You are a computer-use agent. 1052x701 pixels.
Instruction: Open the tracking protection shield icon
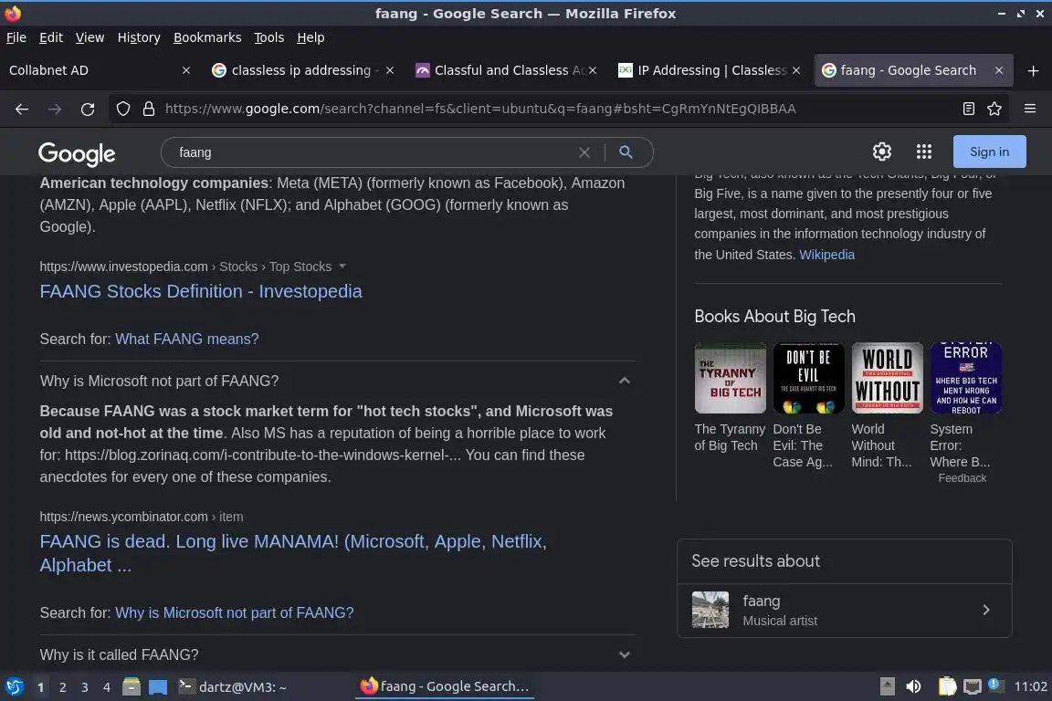pos(122,109)
